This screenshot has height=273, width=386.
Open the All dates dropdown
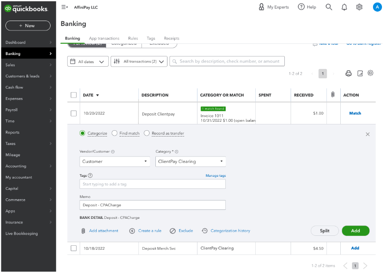pyautogui.click(x=88, y=61)
